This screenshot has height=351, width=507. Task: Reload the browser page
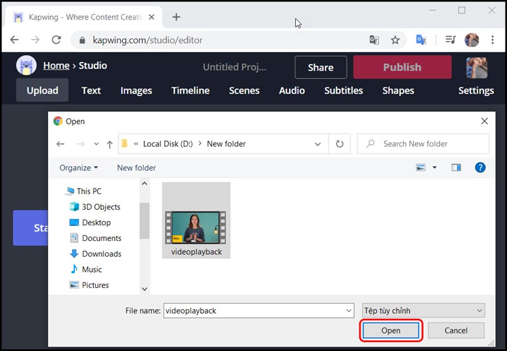tap(56, 40)
